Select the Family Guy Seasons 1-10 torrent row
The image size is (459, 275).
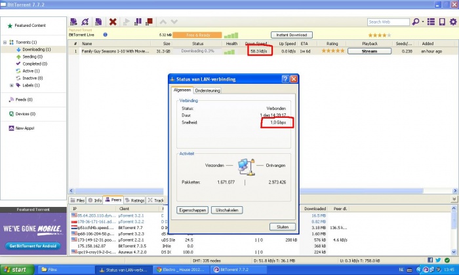pos(263,51)
